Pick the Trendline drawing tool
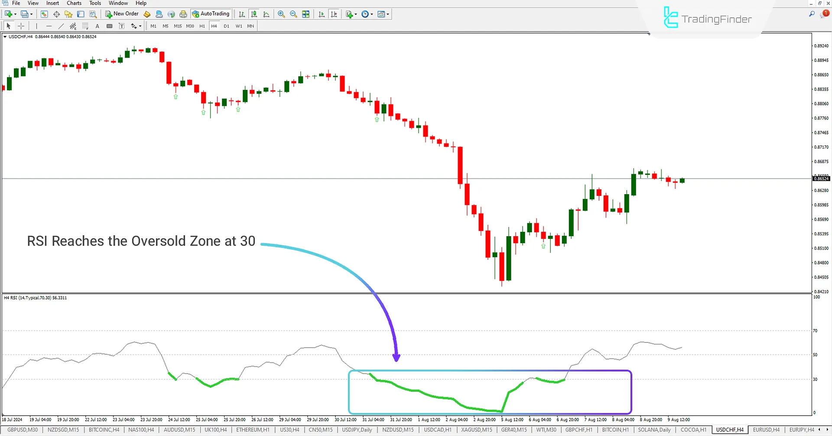The height and width of the screenshot is (436, 832). [61, 26]
